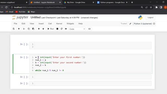The height and width of the screenshot is (94, 167).
Task: Click the localhost:8888 address bar URL
Action: tap(40, 7)
